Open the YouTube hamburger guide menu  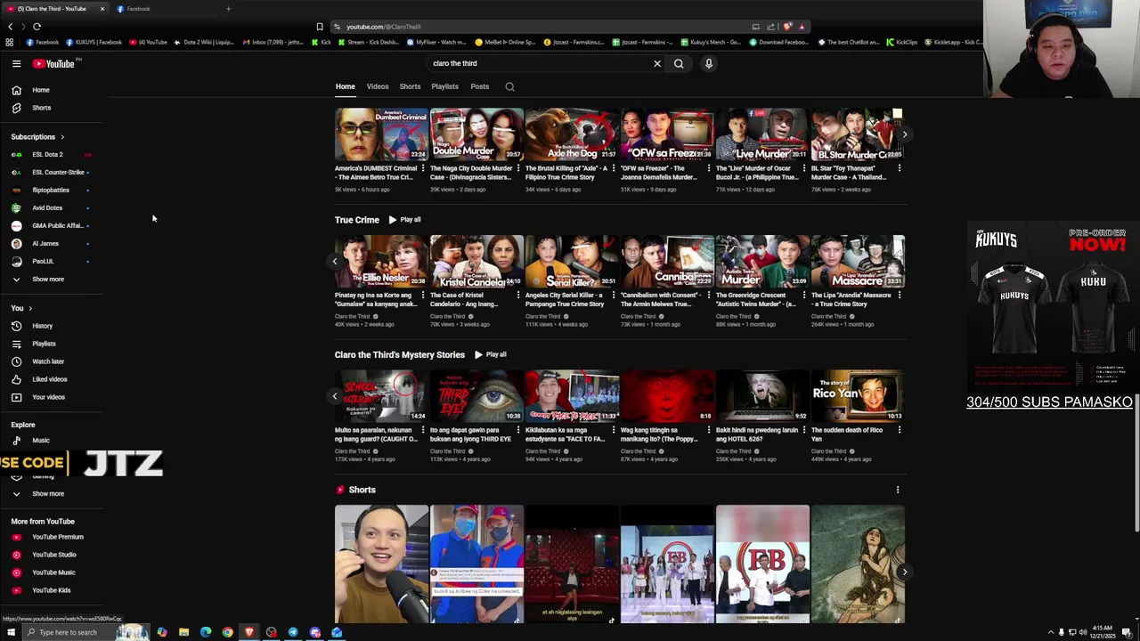(x=16, y=63)
